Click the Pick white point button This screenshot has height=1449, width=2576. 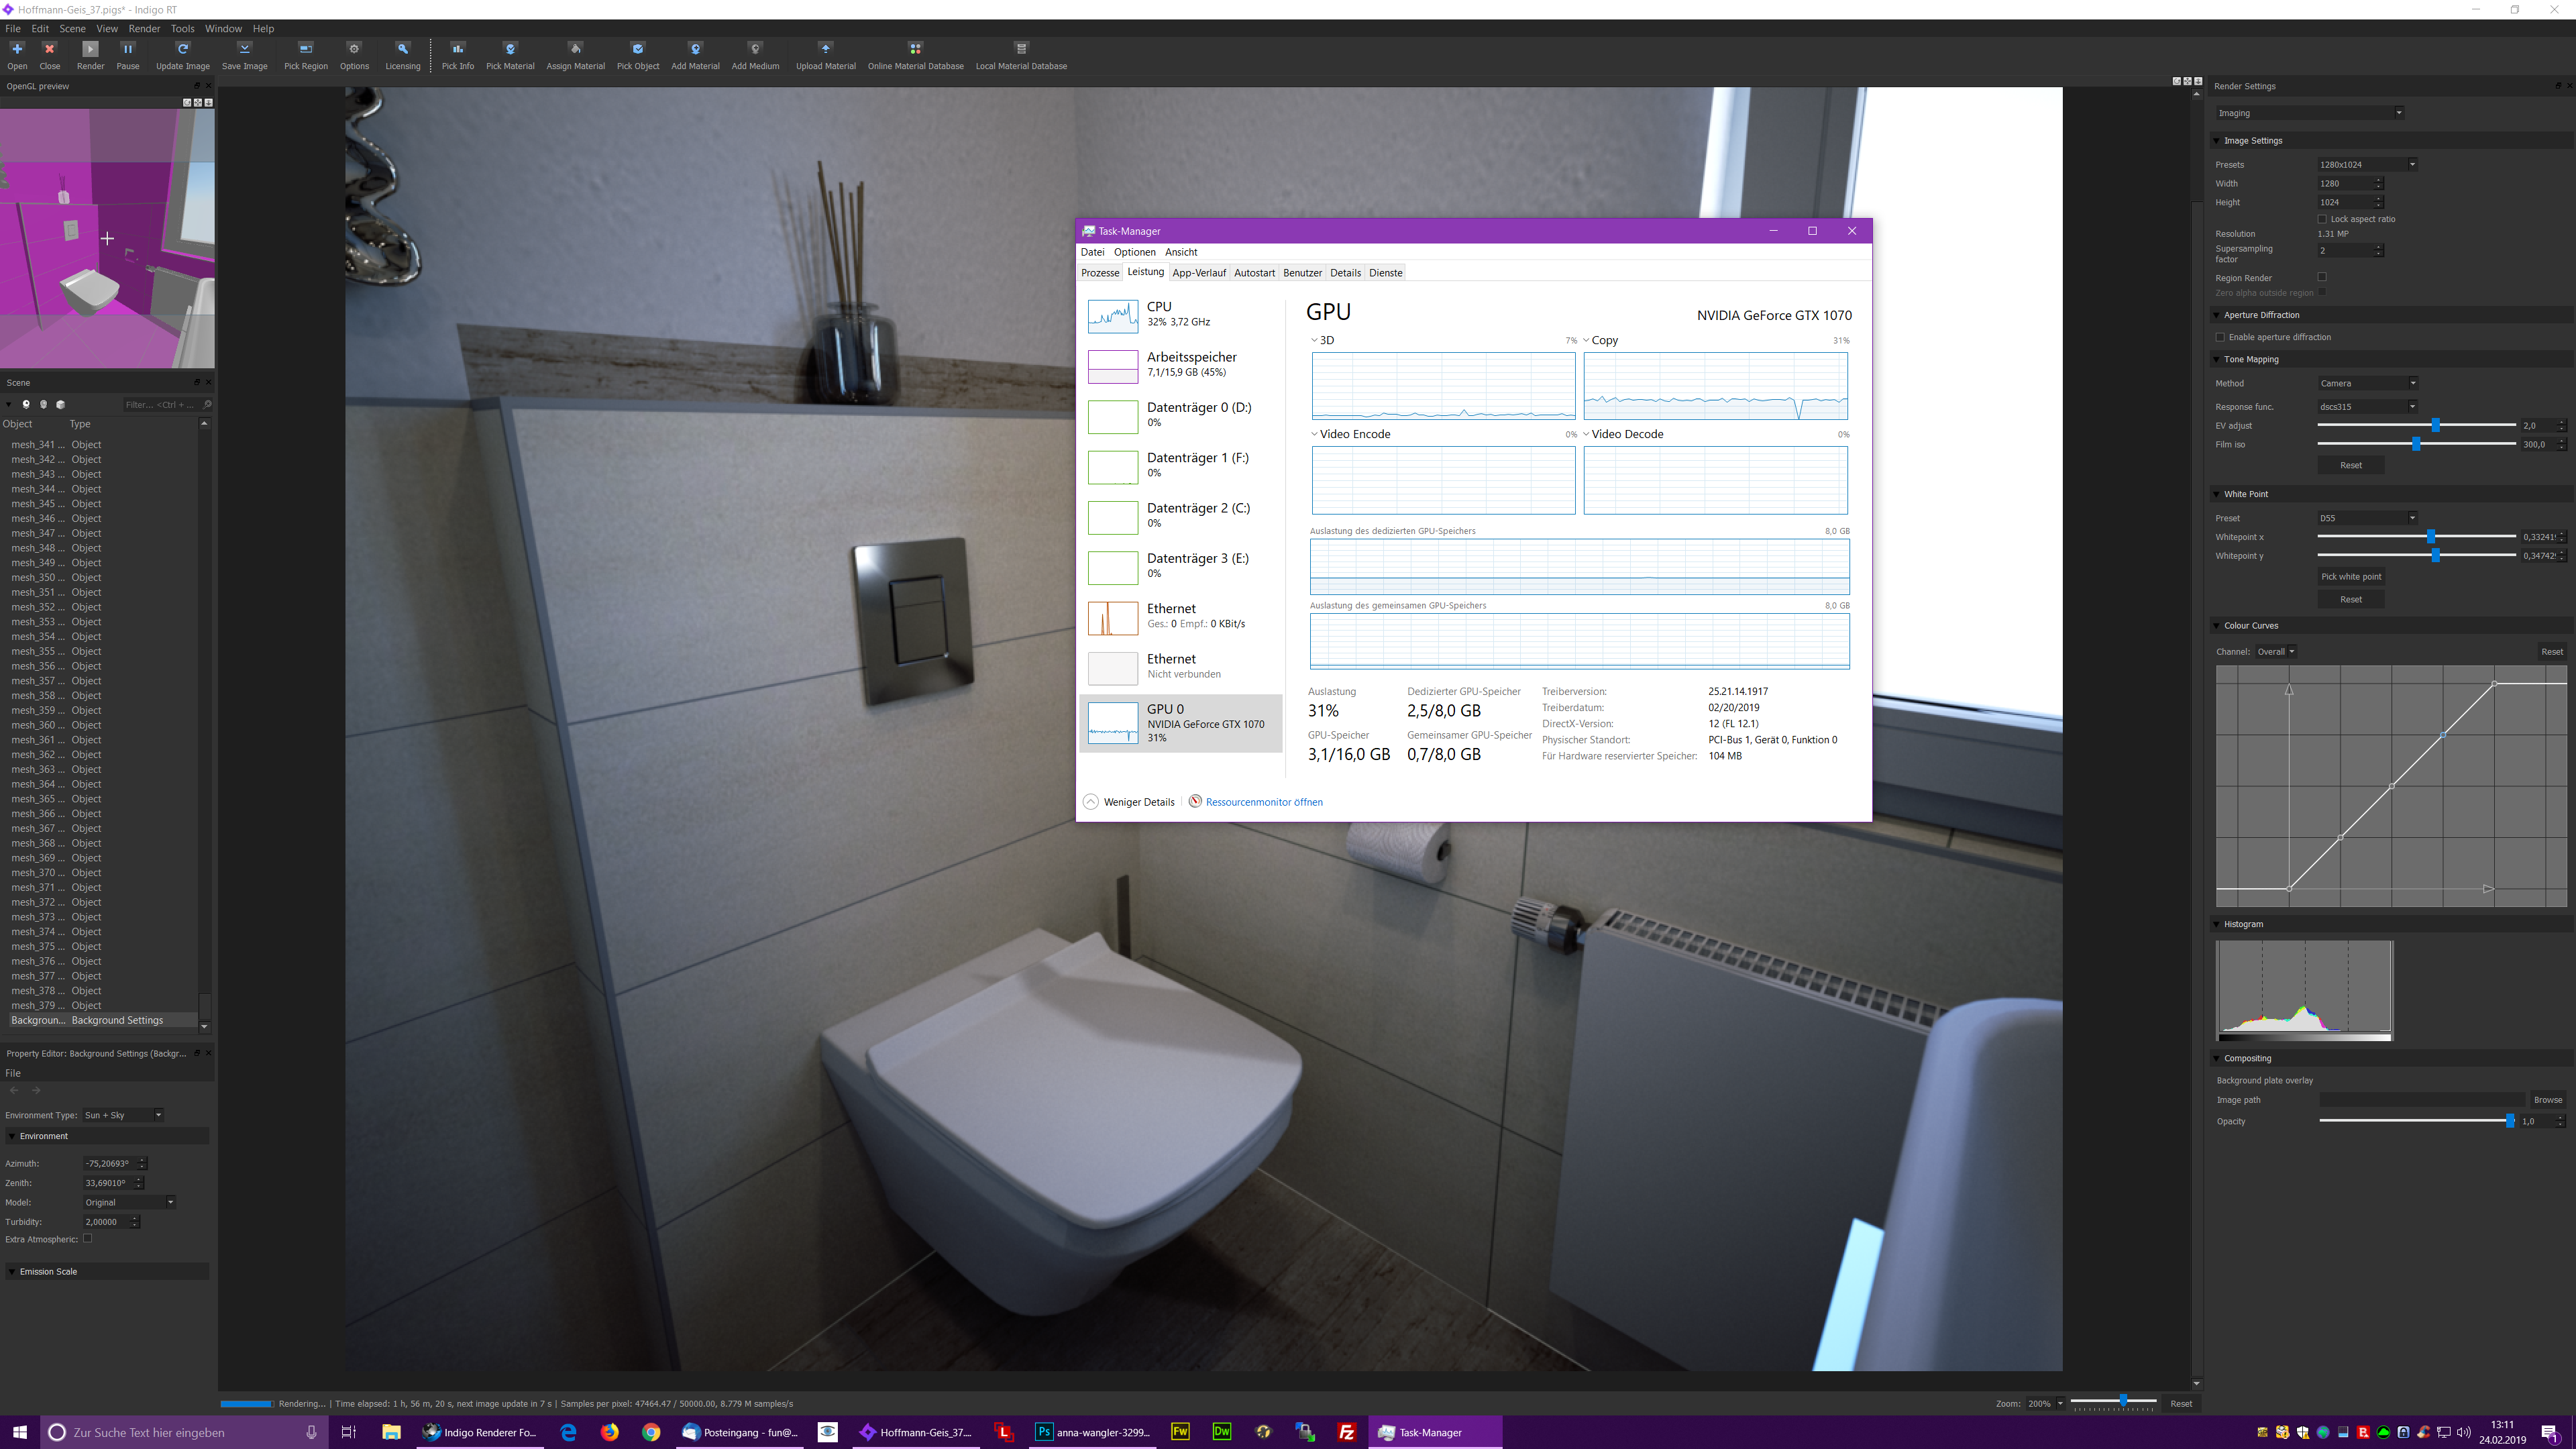[2351, 576]
